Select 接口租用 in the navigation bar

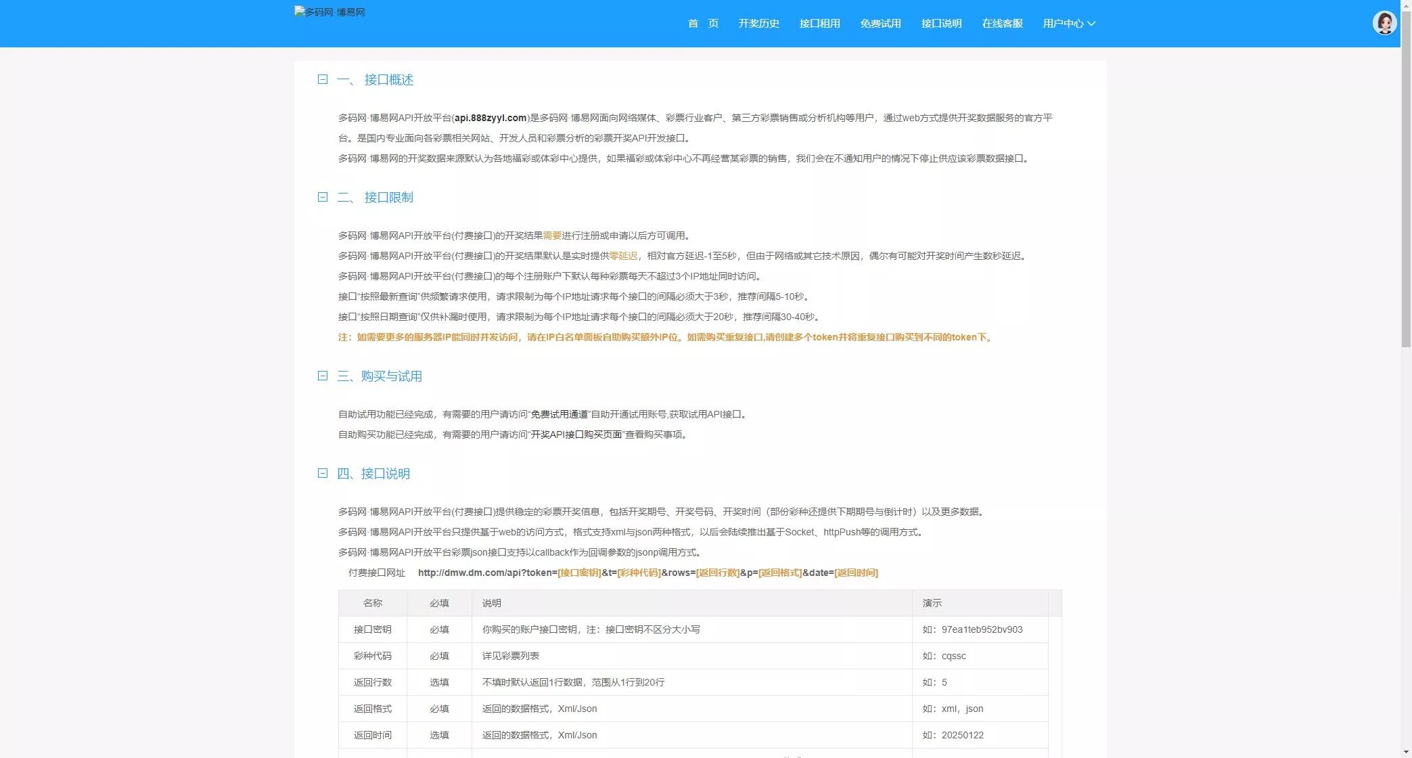[819, 23]
